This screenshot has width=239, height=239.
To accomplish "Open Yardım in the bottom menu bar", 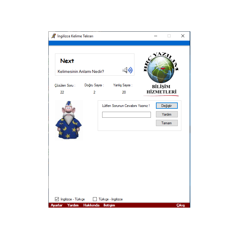I will pos(73,205).
